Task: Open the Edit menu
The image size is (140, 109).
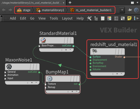Action: coord(23,18)
